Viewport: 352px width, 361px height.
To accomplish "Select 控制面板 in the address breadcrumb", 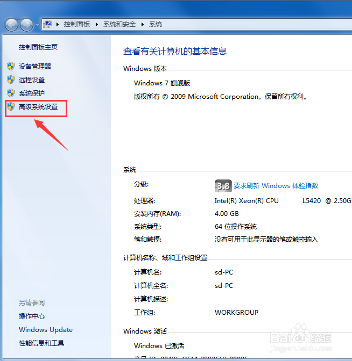I will pyautogui.click(x=76, y=24).
